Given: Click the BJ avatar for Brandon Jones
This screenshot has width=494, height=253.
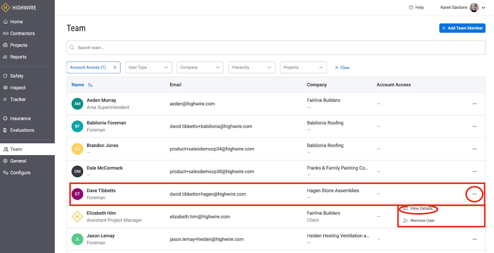Looking at the screenshot, I should (x=77, y=149).
